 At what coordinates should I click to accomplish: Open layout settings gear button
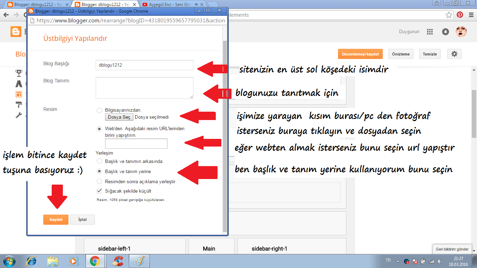coord(454,54)
